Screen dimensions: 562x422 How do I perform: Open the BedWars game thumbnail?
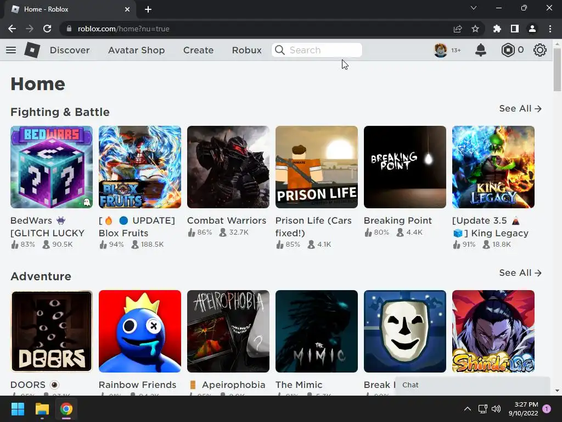[x=52, y=167]
